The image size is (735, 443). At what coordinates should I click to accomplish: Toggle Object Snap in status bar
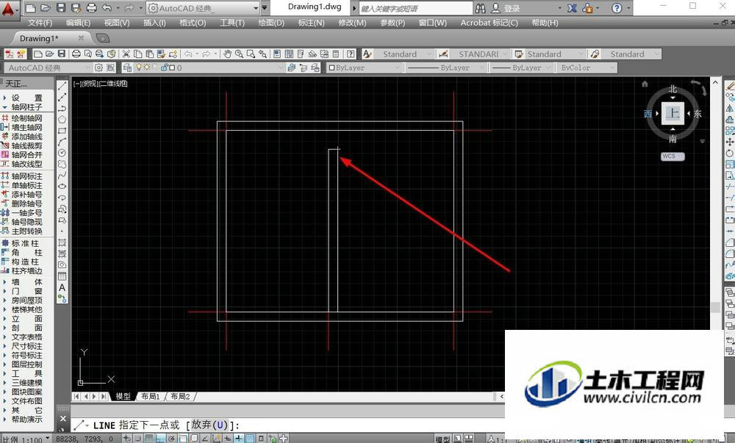point(182,439)
